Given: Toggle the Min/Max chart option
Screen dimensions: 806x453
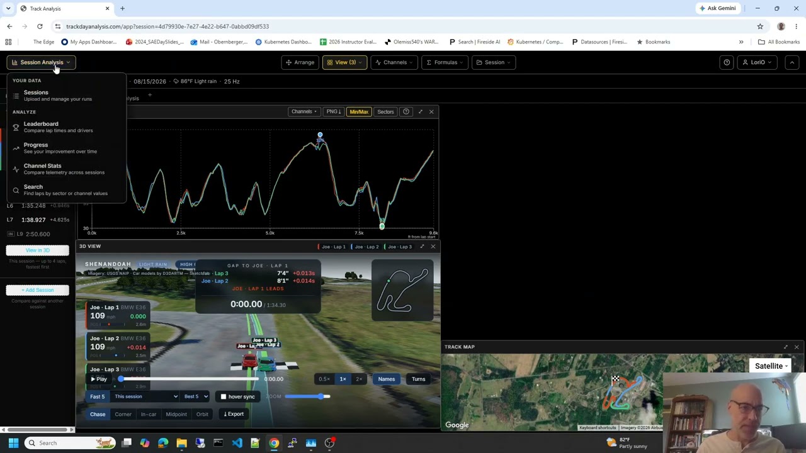Looking at the screenshot, I should tap(358, 111).
